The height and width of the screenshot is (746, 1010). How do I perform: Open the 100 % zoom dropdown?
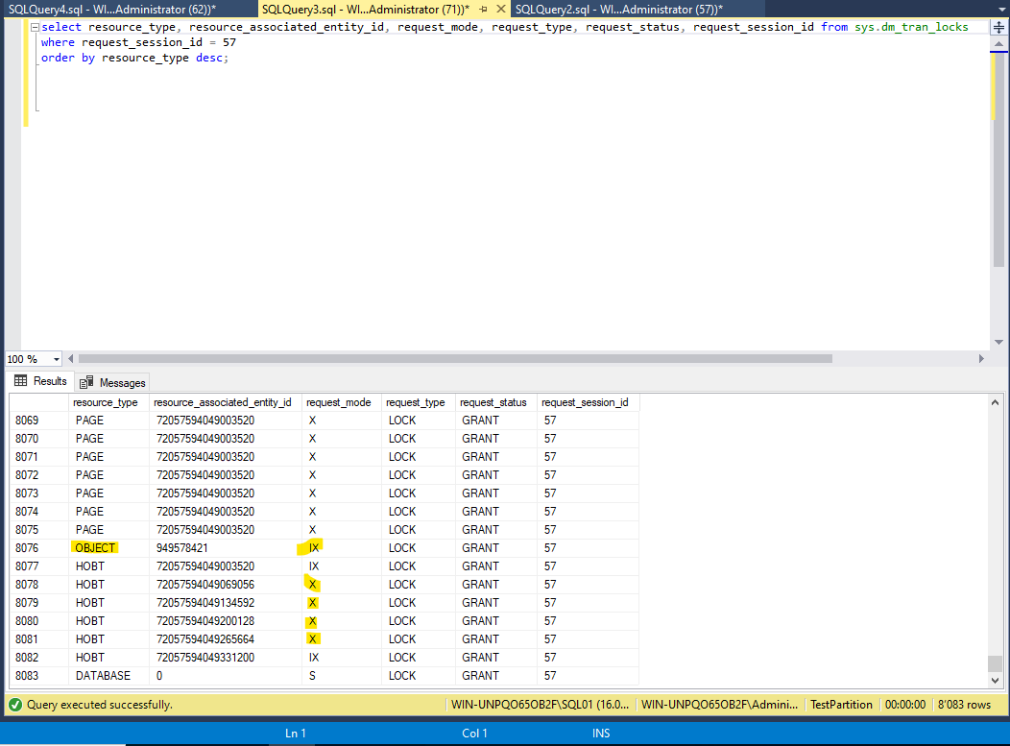click(x=56, y=359)
